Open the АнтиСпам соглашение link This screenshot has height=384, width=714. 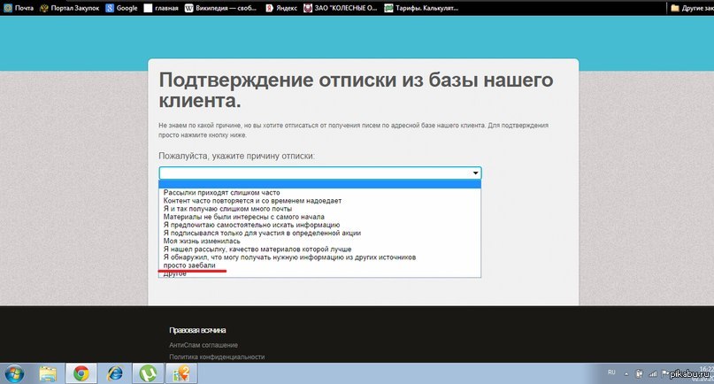tap(203, 344)
